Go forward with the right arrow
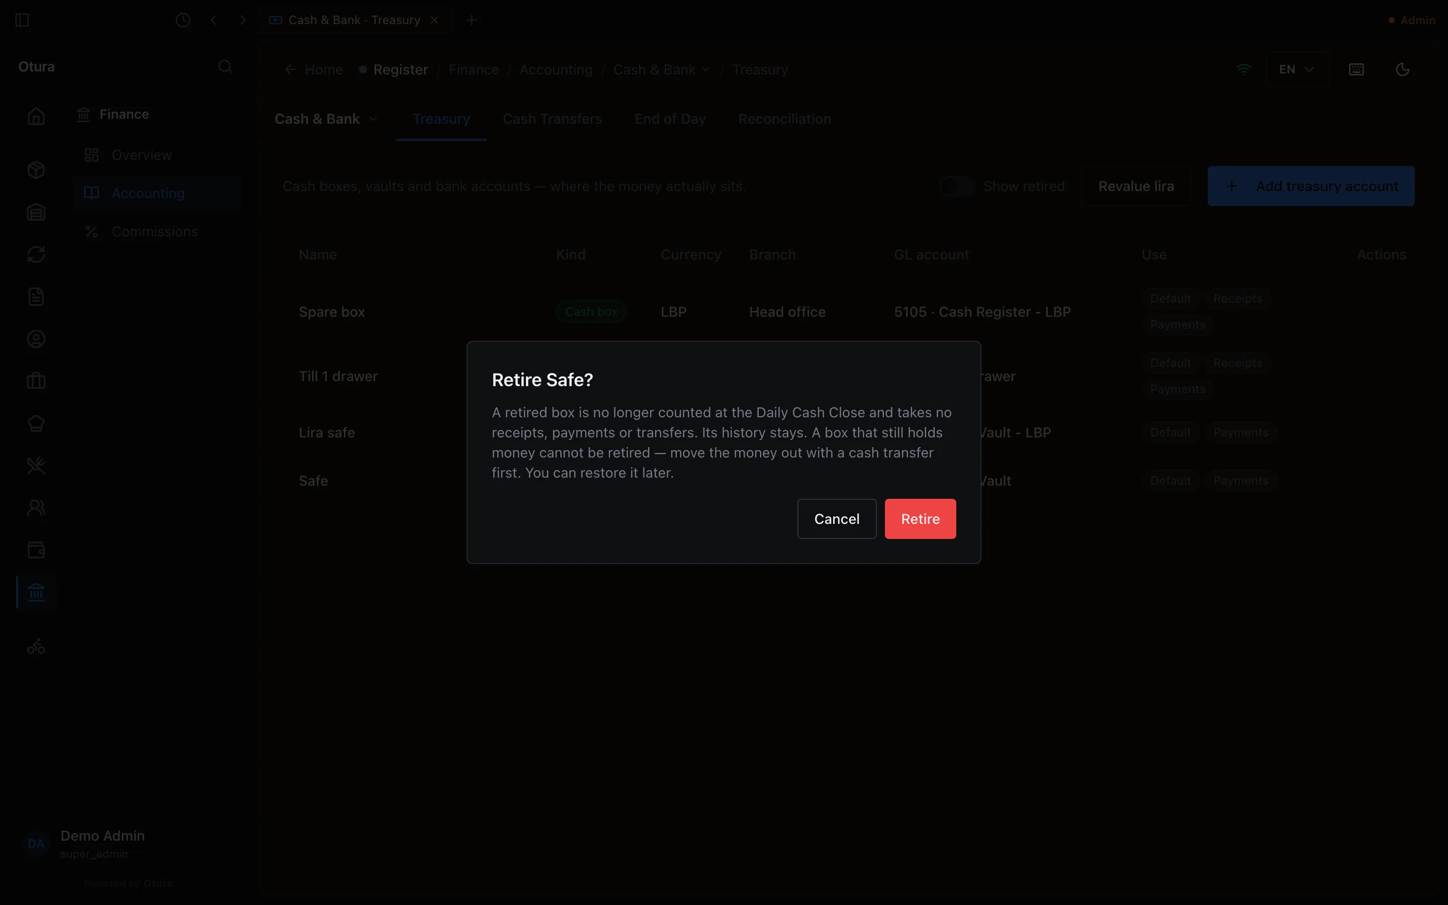The height and width of the screenshot is (905, 1448). (243, 20)
